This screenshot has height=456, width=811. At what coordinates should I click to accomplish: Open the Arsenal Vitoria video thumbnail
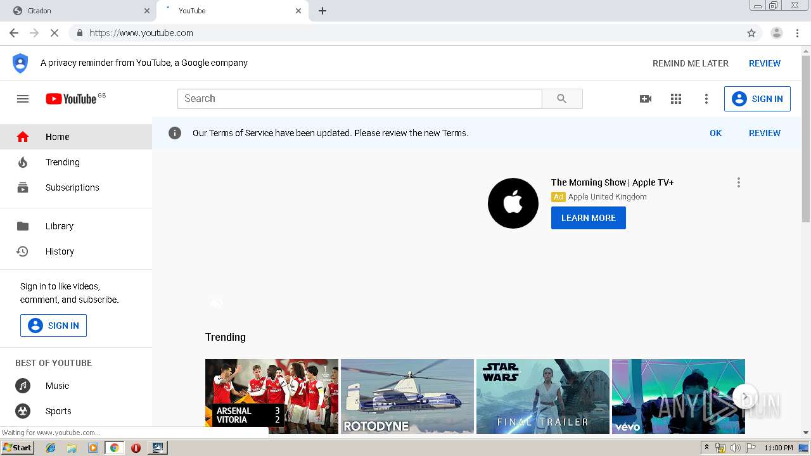272,396
